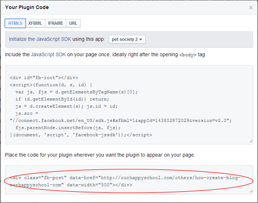Open the URL tab
Viewport: 258px width, 203px height.
[x=73, y=23]
